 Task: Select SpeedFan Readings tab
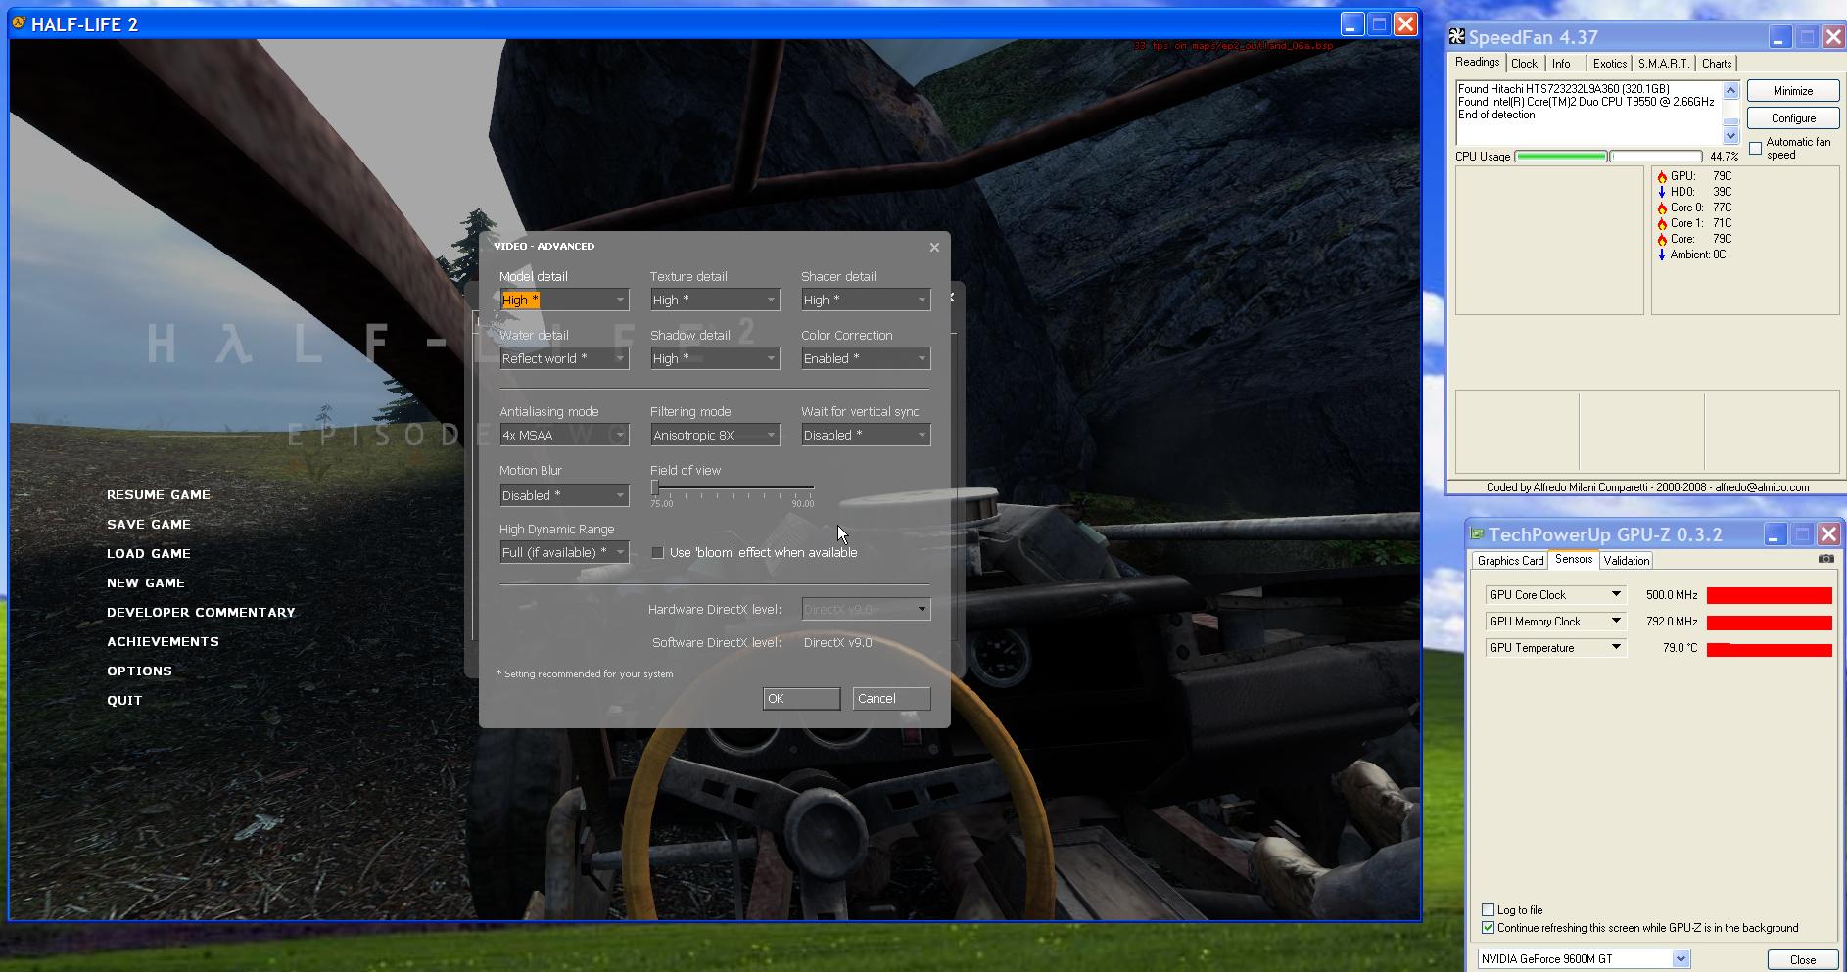[x=1477, y=62]
